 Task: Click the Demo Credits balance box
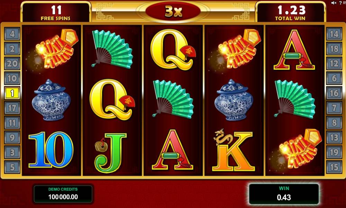pos(63,194)
